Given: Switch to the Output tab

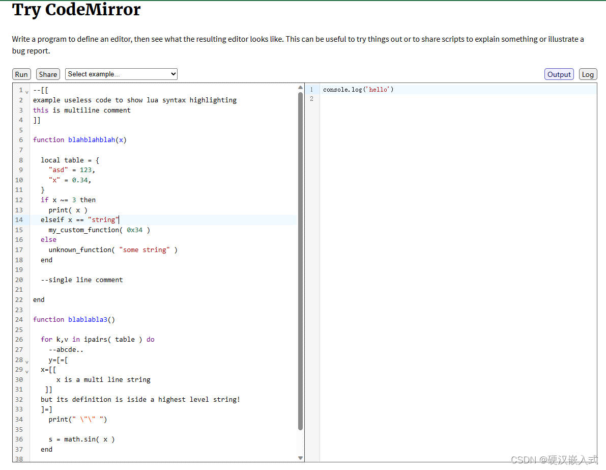Looking at the screenshot, I should pyautogui.click(x=559, y=74).
